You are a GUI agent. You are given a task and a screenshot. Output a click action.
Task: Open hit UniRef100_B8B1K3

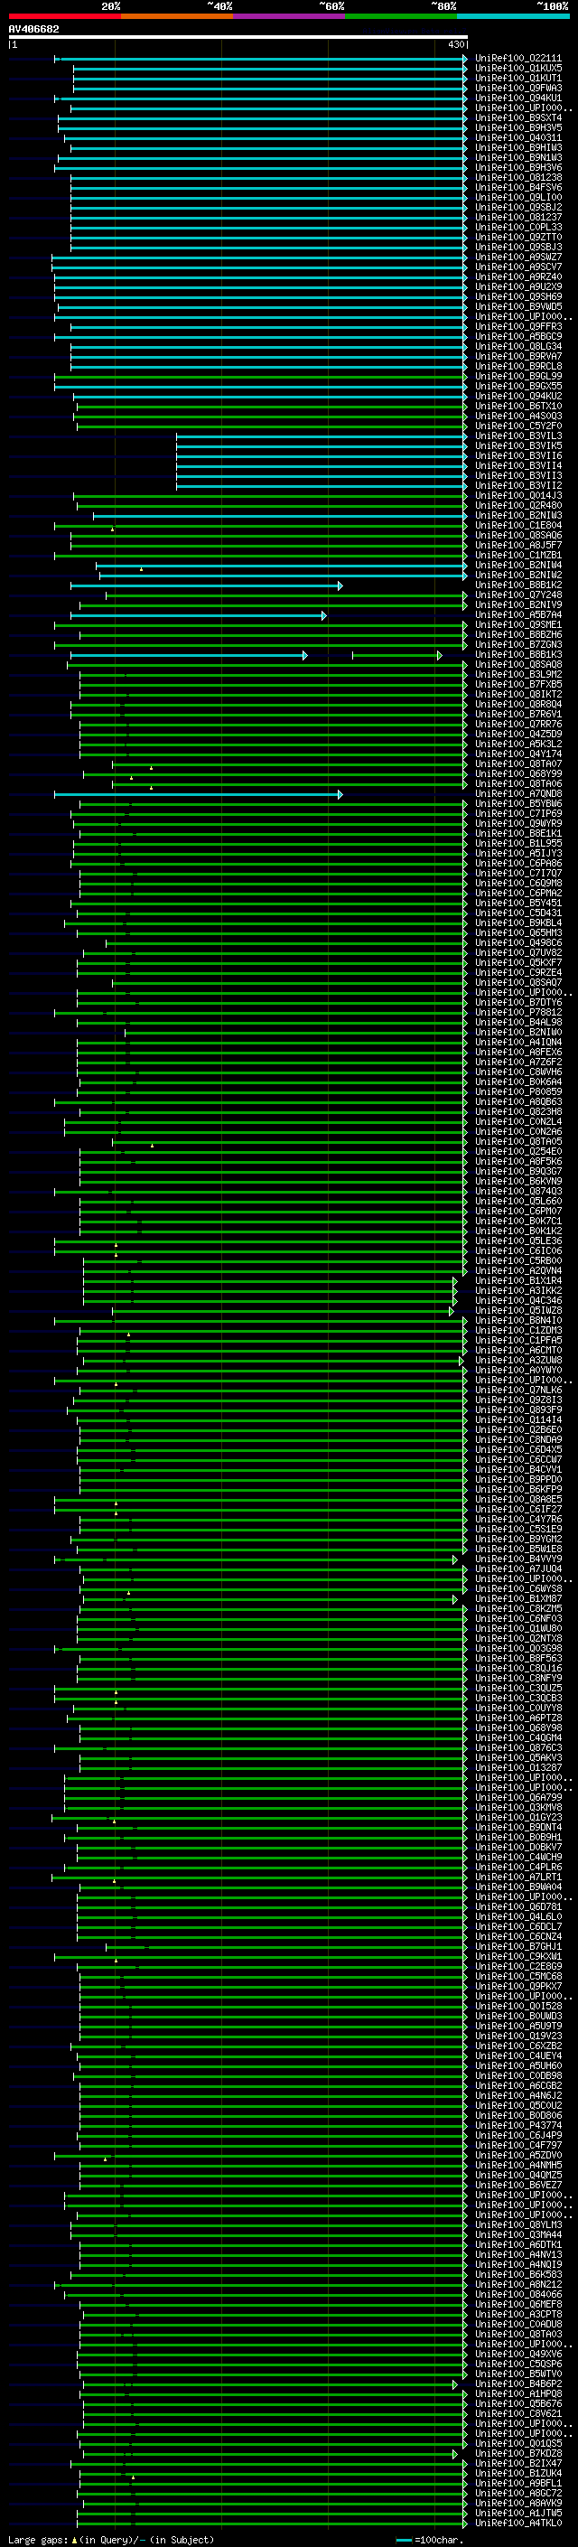point(518,654)
